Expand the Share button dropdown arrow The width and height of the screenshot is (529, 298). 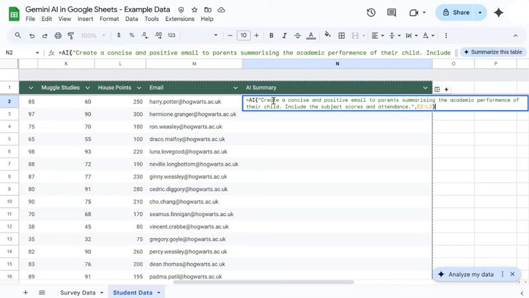480,13
